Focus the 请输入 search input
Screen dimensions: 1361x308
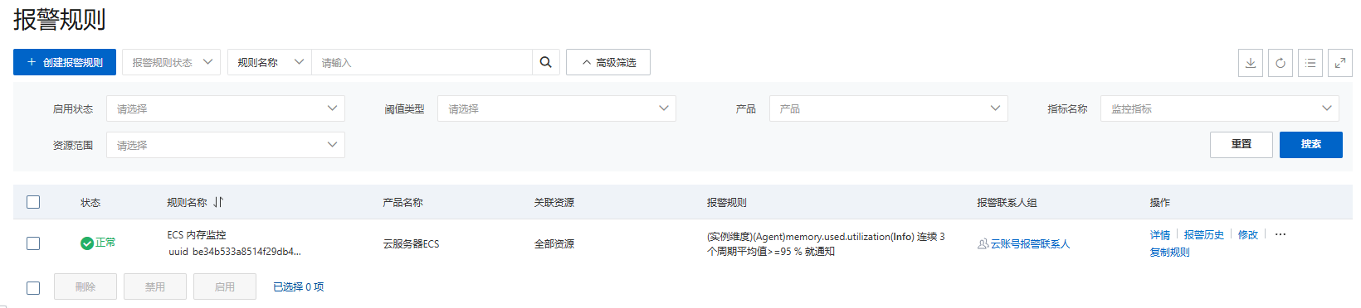tap(422, 62)
